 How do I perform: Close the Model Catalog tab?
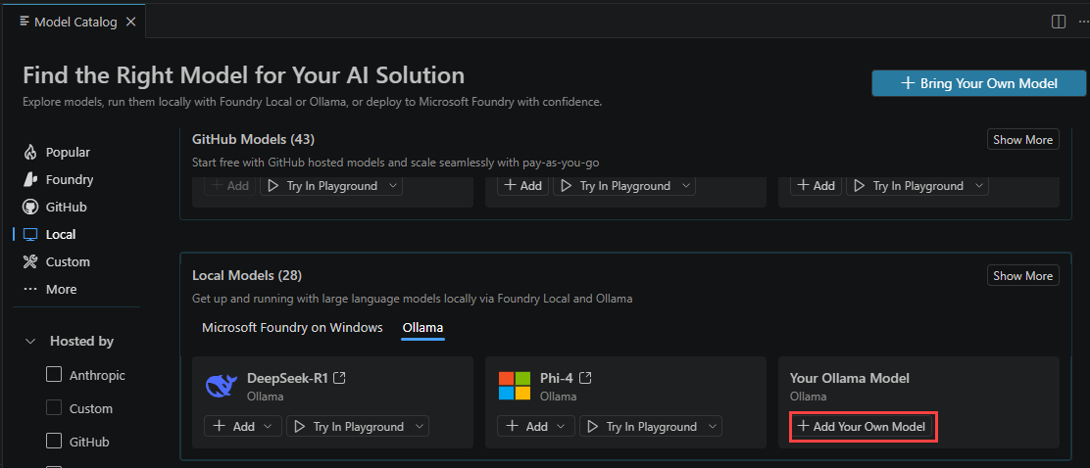click(130, 22)
